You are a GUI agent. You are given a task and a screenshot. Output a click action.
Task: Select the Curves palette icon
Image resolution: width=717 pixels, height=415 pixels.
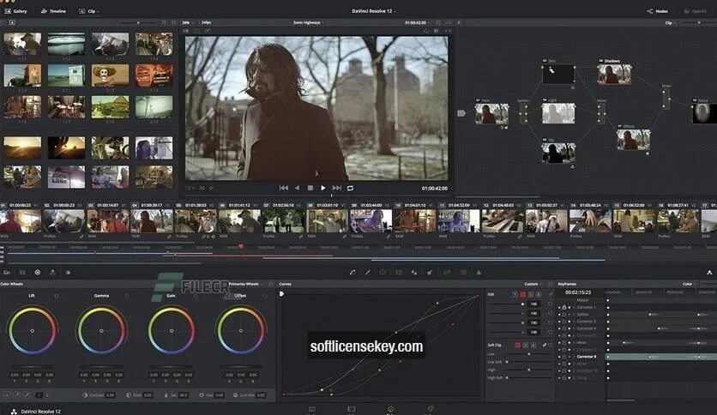(352, 273)
